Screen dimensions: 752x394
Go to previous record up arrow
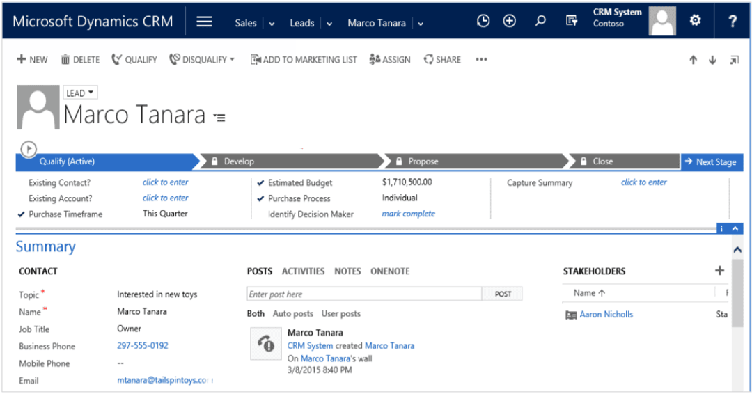coord(693,60)
